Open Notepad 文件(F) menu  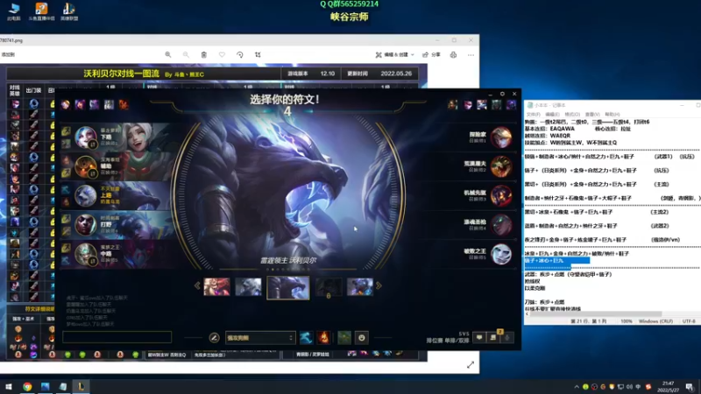click(x=533, y=115)
